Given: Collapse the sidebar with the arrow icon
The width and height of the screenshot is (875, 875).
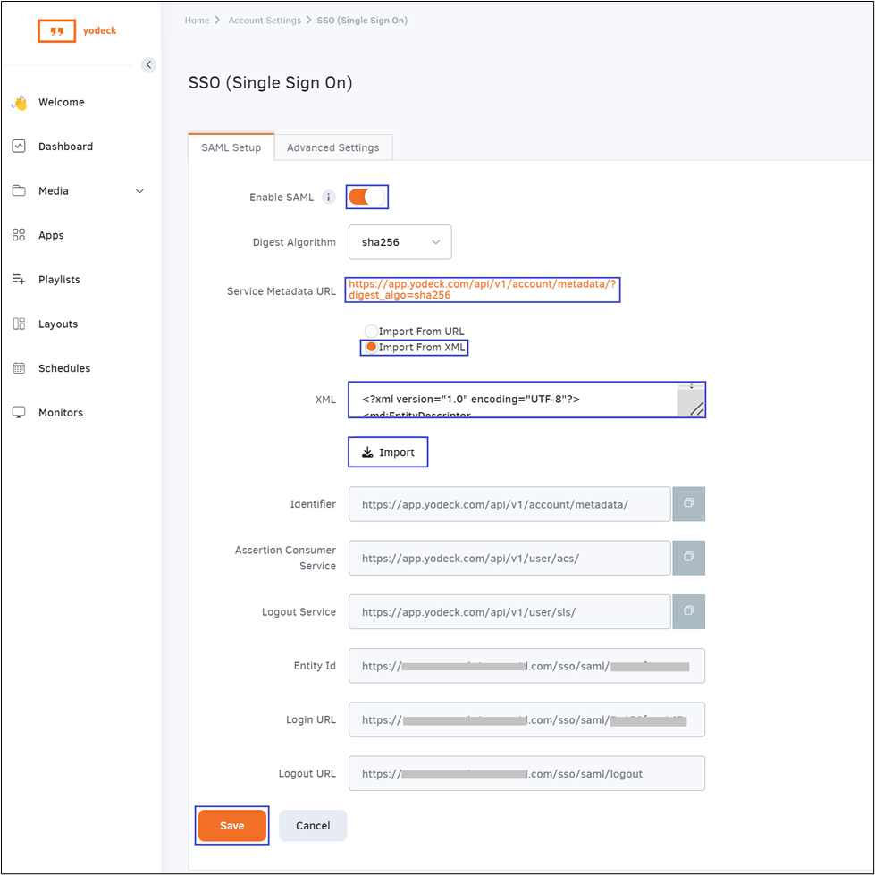Looking at the screenshot, I should (x=148, y=64).
